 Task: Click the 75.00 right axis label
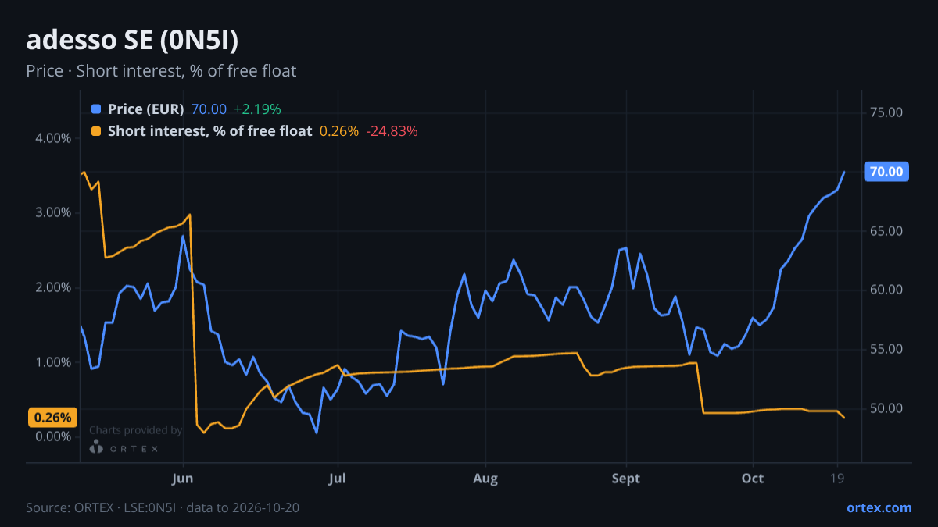pos(886,112)
